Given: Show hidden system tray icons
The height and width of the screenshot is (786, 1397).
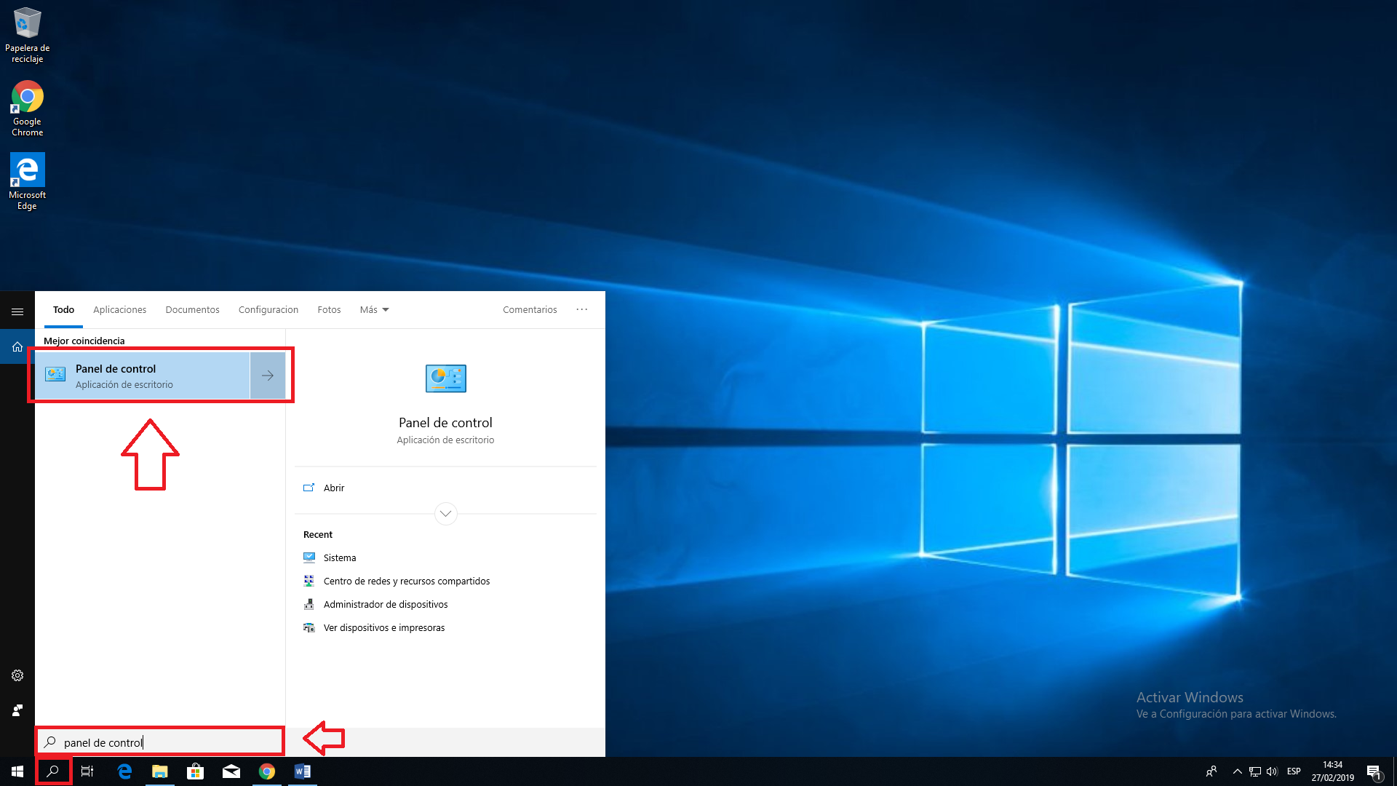Looking at the screenshot, I should pyautogui.click(x=1237, y=771).
